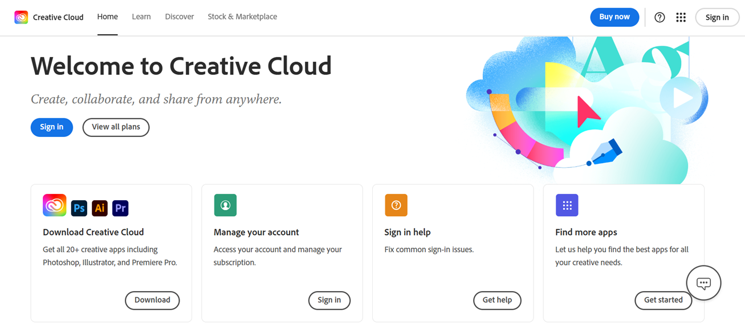Click the Get help button
Screen dimensions: 745x323
pos(497,300)
